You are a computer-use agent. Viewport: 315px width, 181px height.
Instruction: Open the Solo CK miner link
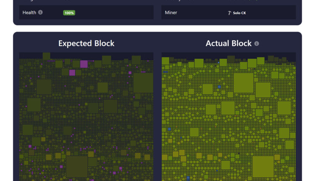pos(239,13)
